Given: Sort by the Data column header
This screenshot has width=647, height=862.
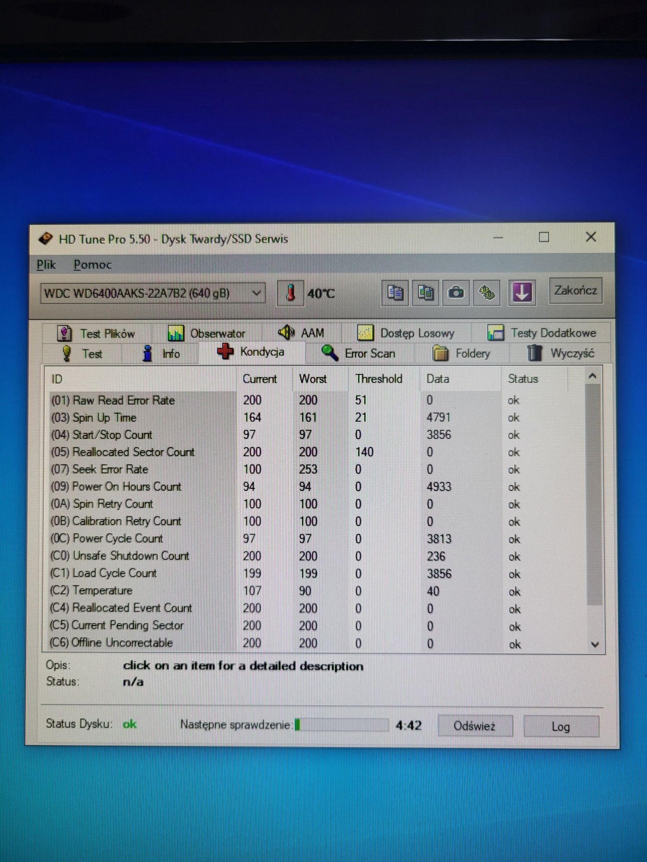Looking at the screenshot, I should [x=460, y=379].
